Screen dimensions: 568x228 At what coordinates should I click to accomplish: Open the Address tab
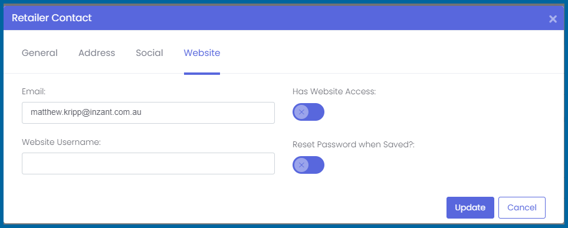click(x=97, y=53)
